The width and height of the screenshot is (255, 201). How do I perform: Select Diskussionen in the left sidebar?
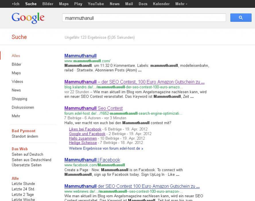click(23, 107)
